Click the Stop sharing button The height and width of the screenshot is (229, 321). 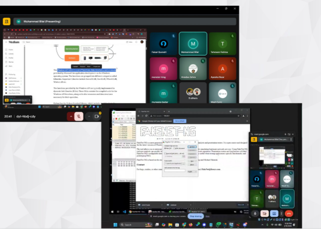[x=196, y=216]
